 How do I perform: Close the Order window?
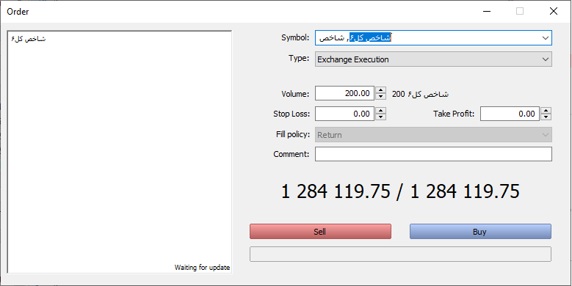554,11
